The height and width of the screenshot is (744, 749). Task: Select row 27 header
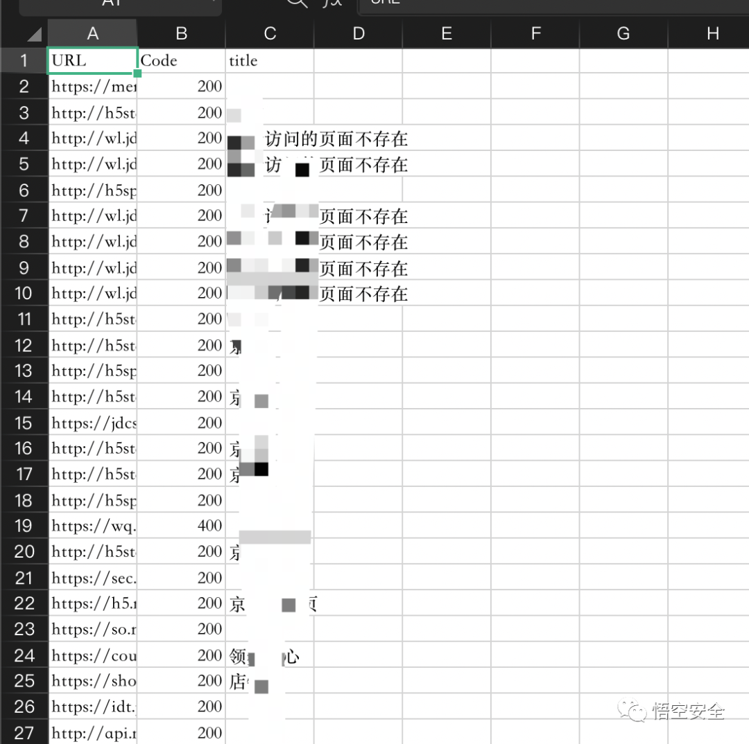(x=24, y=732)
